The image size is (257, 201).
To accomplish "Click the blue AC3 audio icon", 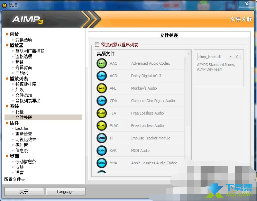I will (x=102, y=76).
